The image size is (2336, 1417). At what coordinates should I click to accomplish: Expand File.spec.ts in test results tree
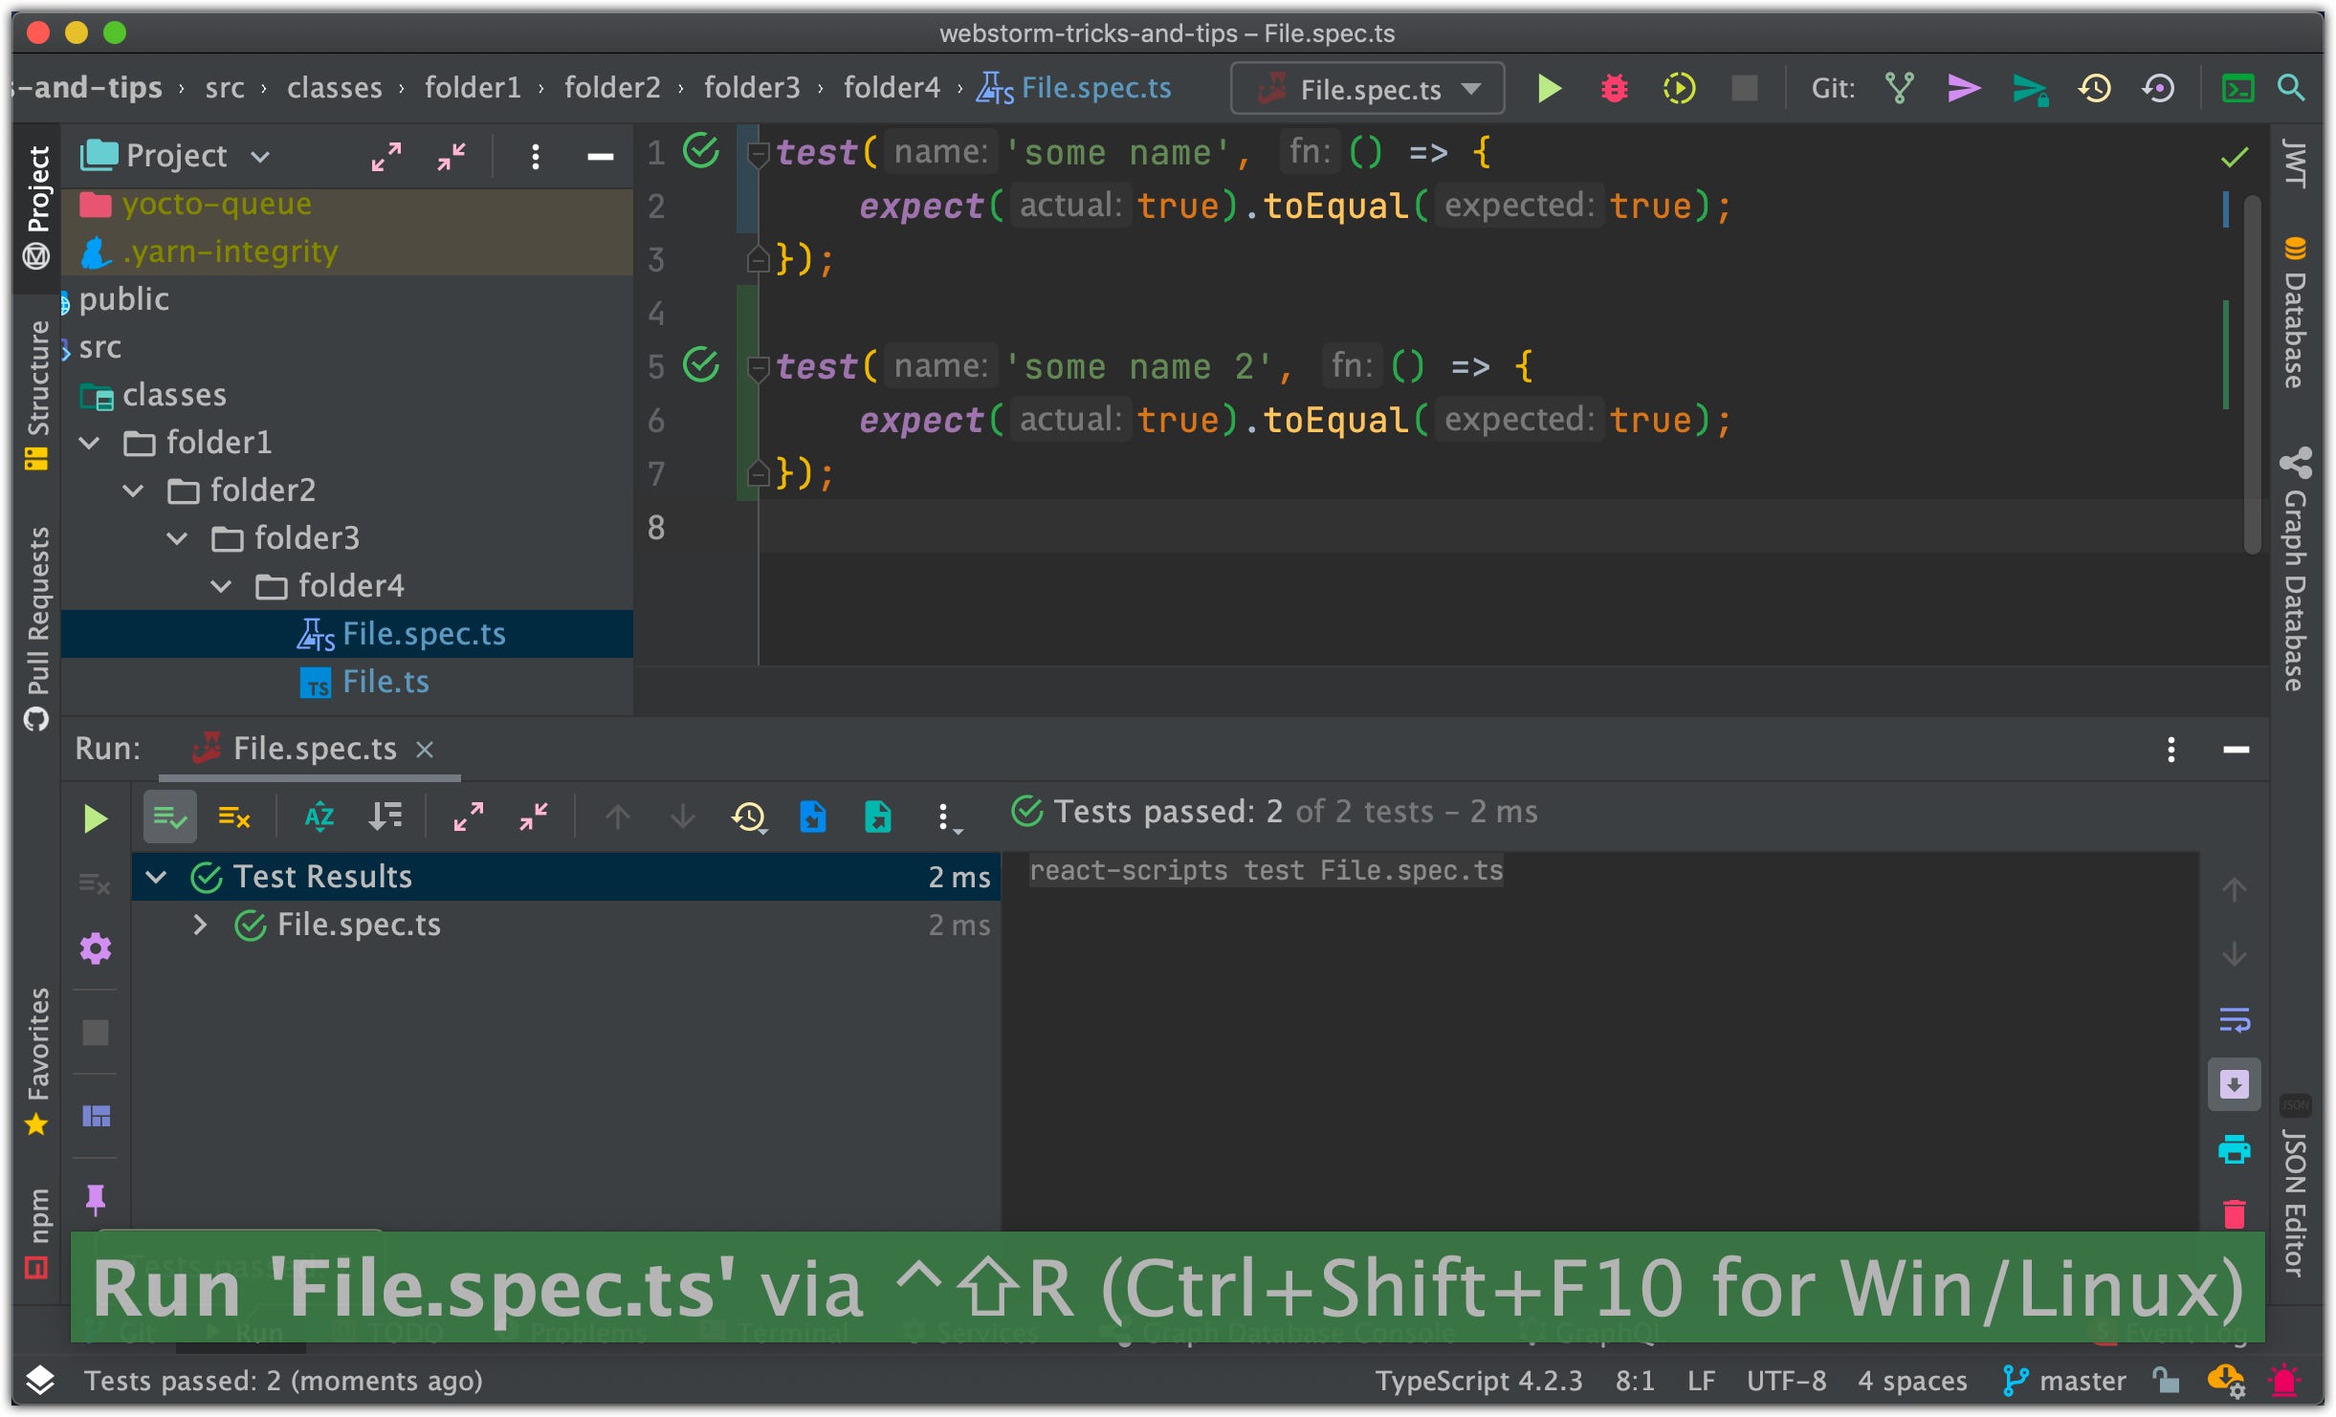(200, 925)
